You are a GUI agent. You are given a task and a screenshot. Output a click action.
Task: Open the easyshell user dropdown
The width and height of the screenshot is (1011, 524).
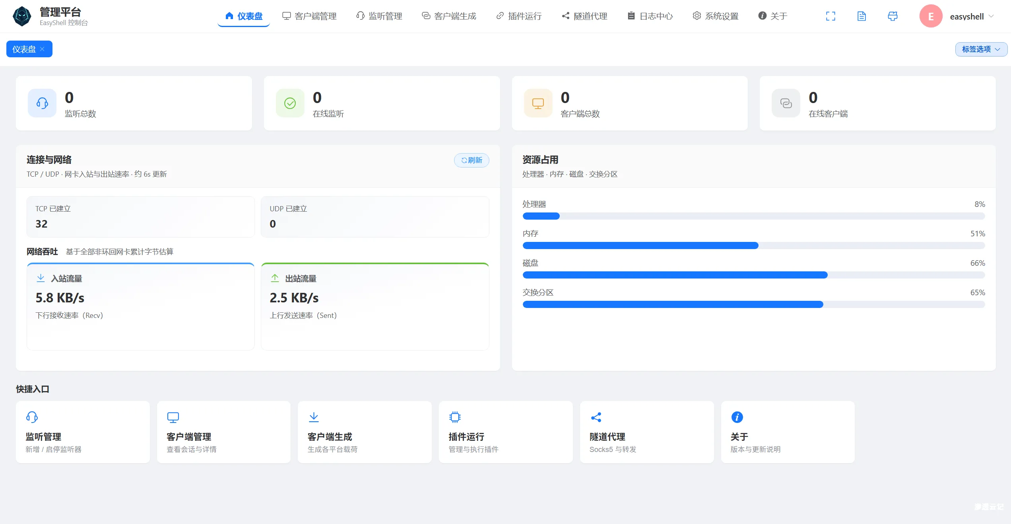[972, 16]
